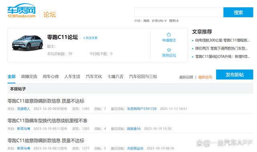Click the 2023-11-13 16:51 timestamp

173,109
